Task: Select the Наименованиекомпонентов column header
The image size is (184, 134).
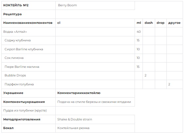Action: [29, 23]
